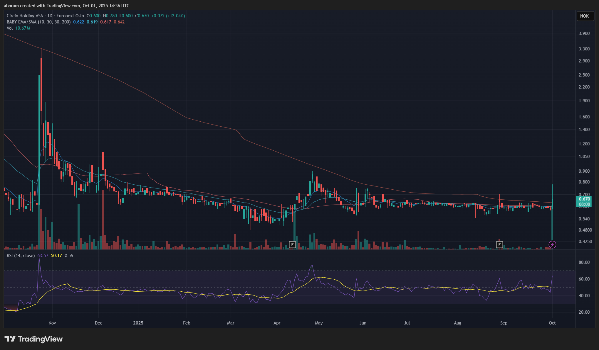Image resolution: width=599 pixels, height=350 pixels.
Task: Click the April earnings 'E' marker
Action: [x=292, y=244]
